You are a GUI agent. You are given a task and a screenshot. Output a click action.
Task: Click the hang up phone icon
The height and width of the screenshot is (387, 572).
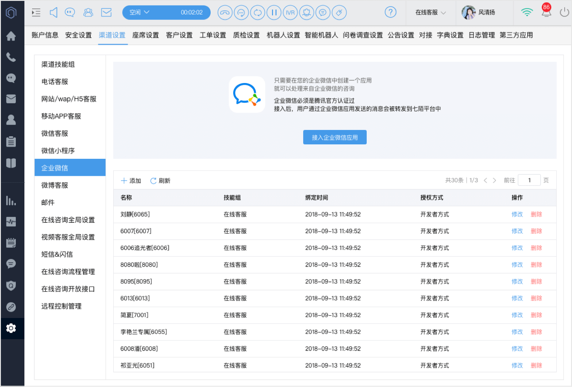pos(225,13)
